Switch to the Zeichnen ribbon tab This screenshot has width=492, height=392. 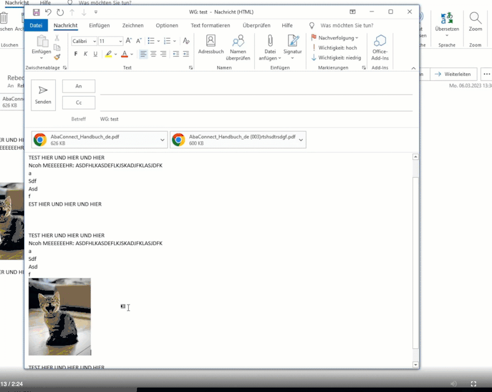point(133,26)
